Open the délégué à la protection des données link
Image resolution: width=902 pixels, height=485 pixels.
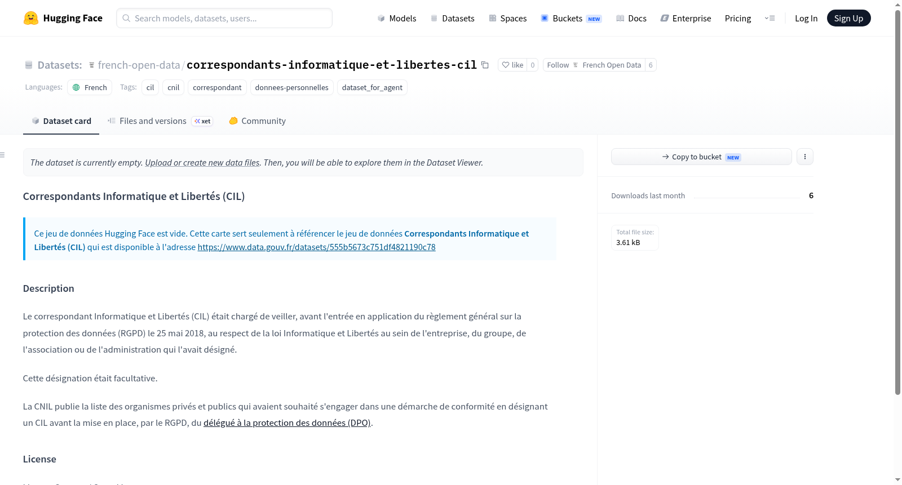(x=287, y=422)
